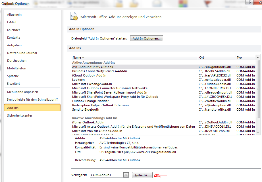The height and width of the screenshot is (182, 262).
Task: Close the Outlook-Optionen dialog
Action: point(258,2)
